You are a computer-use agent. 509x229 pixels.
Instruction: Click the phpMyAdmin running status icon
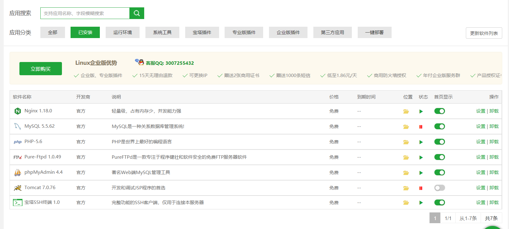point(421,173)
